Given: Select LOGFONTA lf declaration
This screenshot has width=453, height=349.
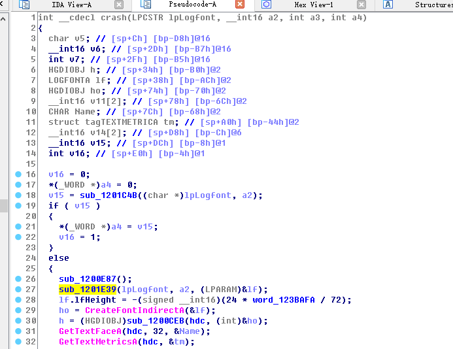Looking at the screenshot, I should click(80, 80).
